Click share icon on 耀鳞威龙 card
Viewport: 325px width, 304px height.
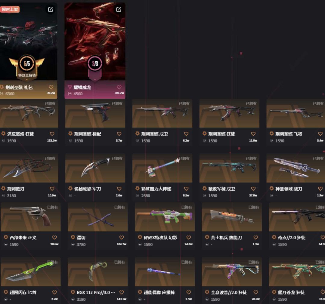[119, 10]
